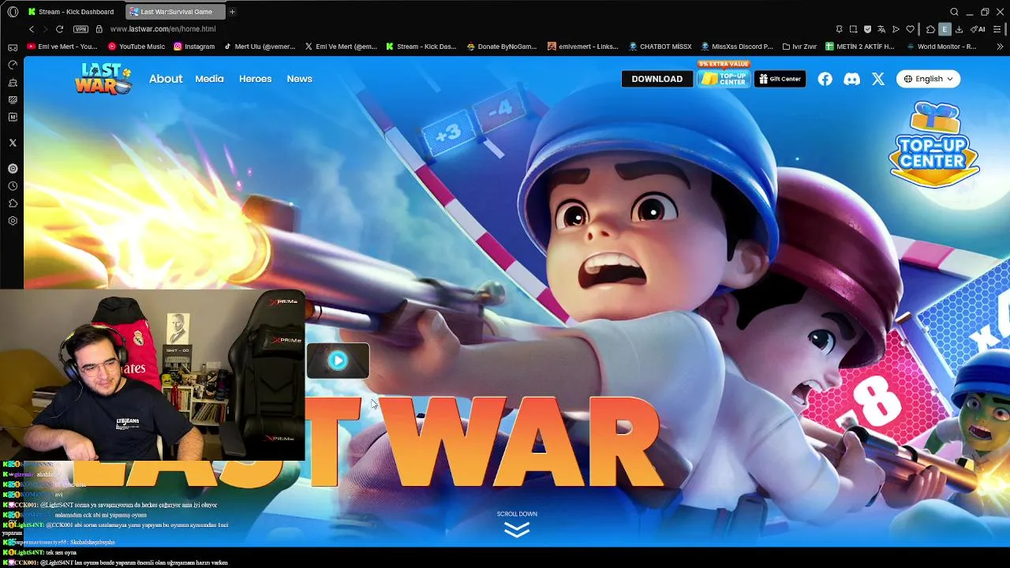Open the History clock sidebar icon

coord(13,186)
